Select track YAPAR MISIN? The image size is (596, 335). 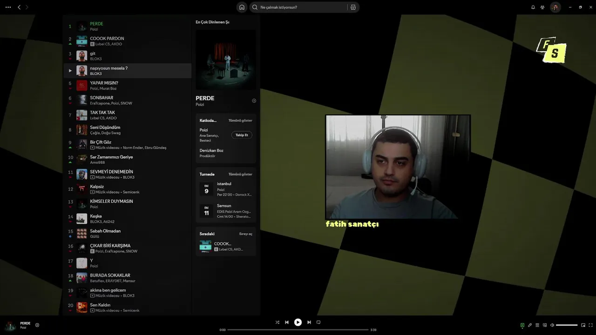pyautogui.click(x=127, y=86)
